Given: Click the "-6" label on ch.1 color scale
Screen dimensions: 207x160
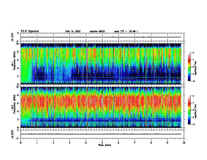Looking at the screenshot, I should tap(193, 53).
